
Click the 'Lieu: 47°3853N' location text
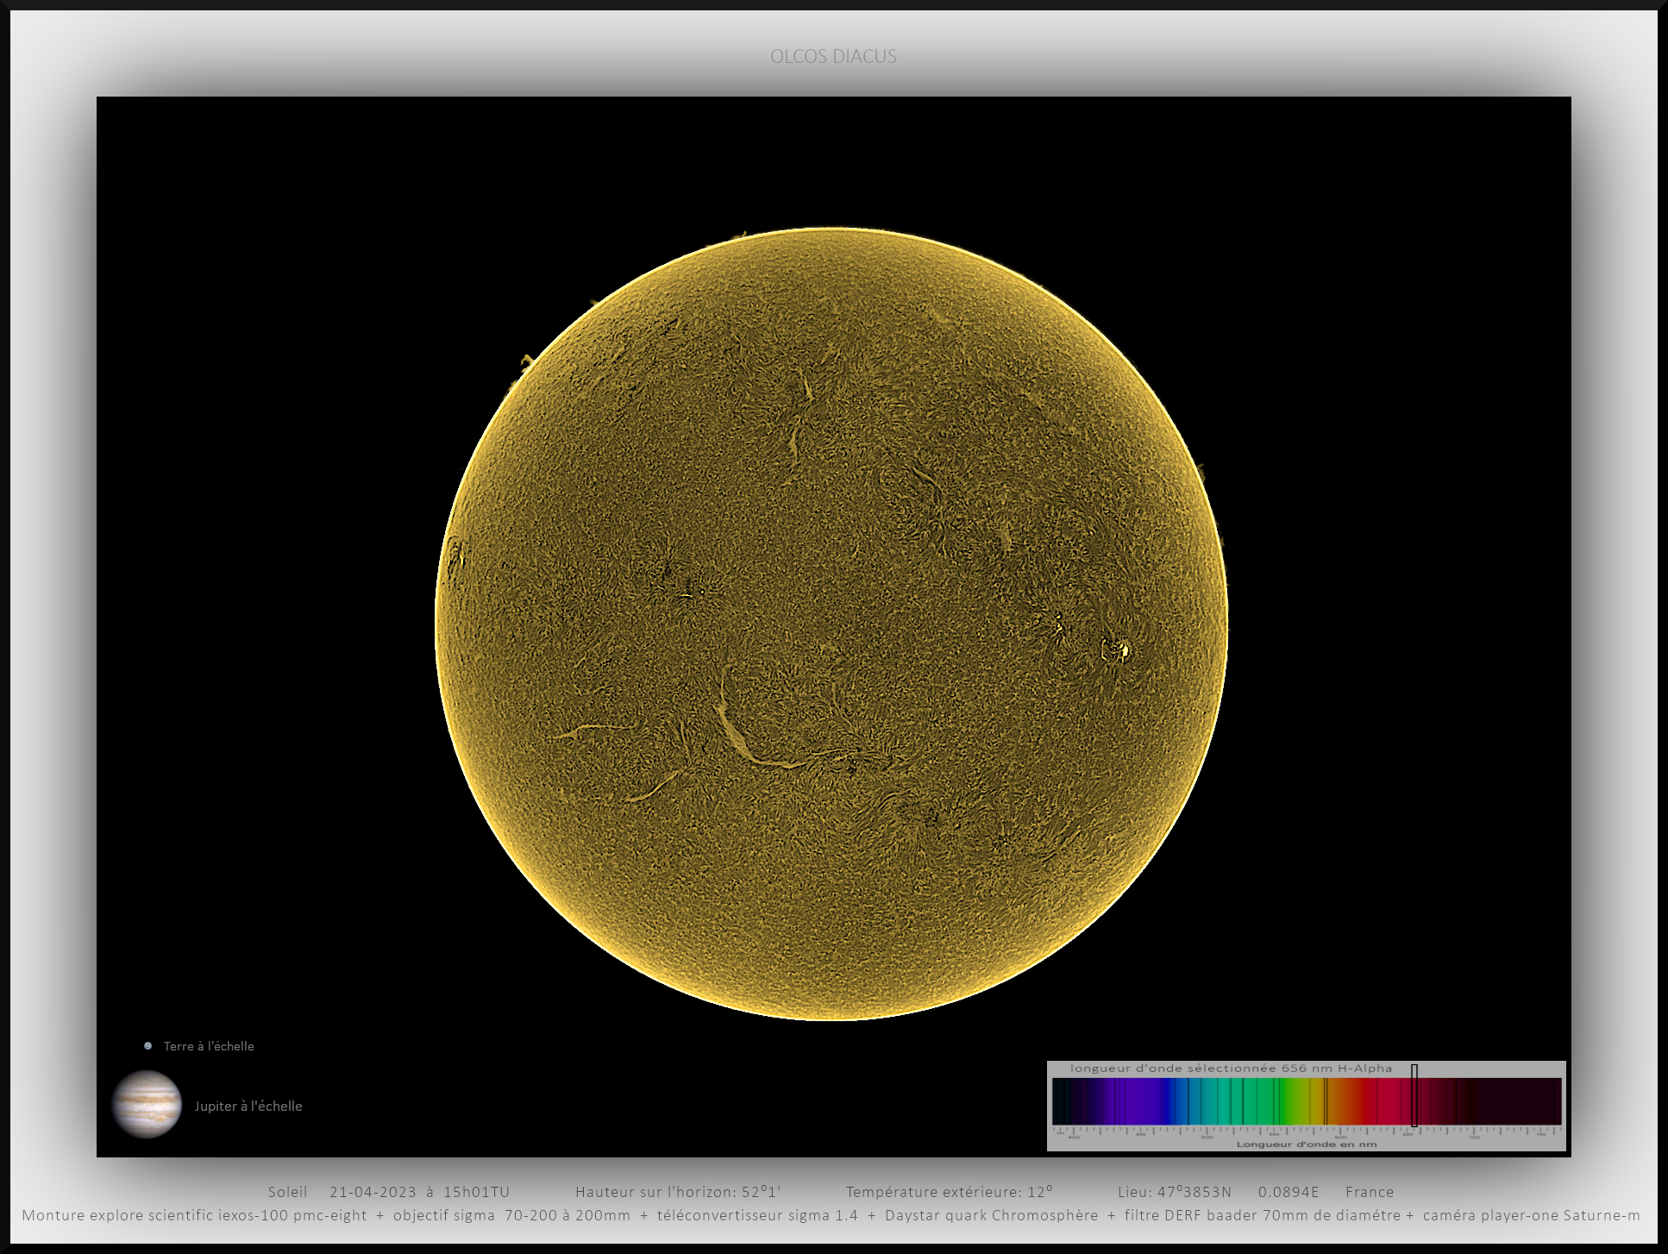1175,1192
